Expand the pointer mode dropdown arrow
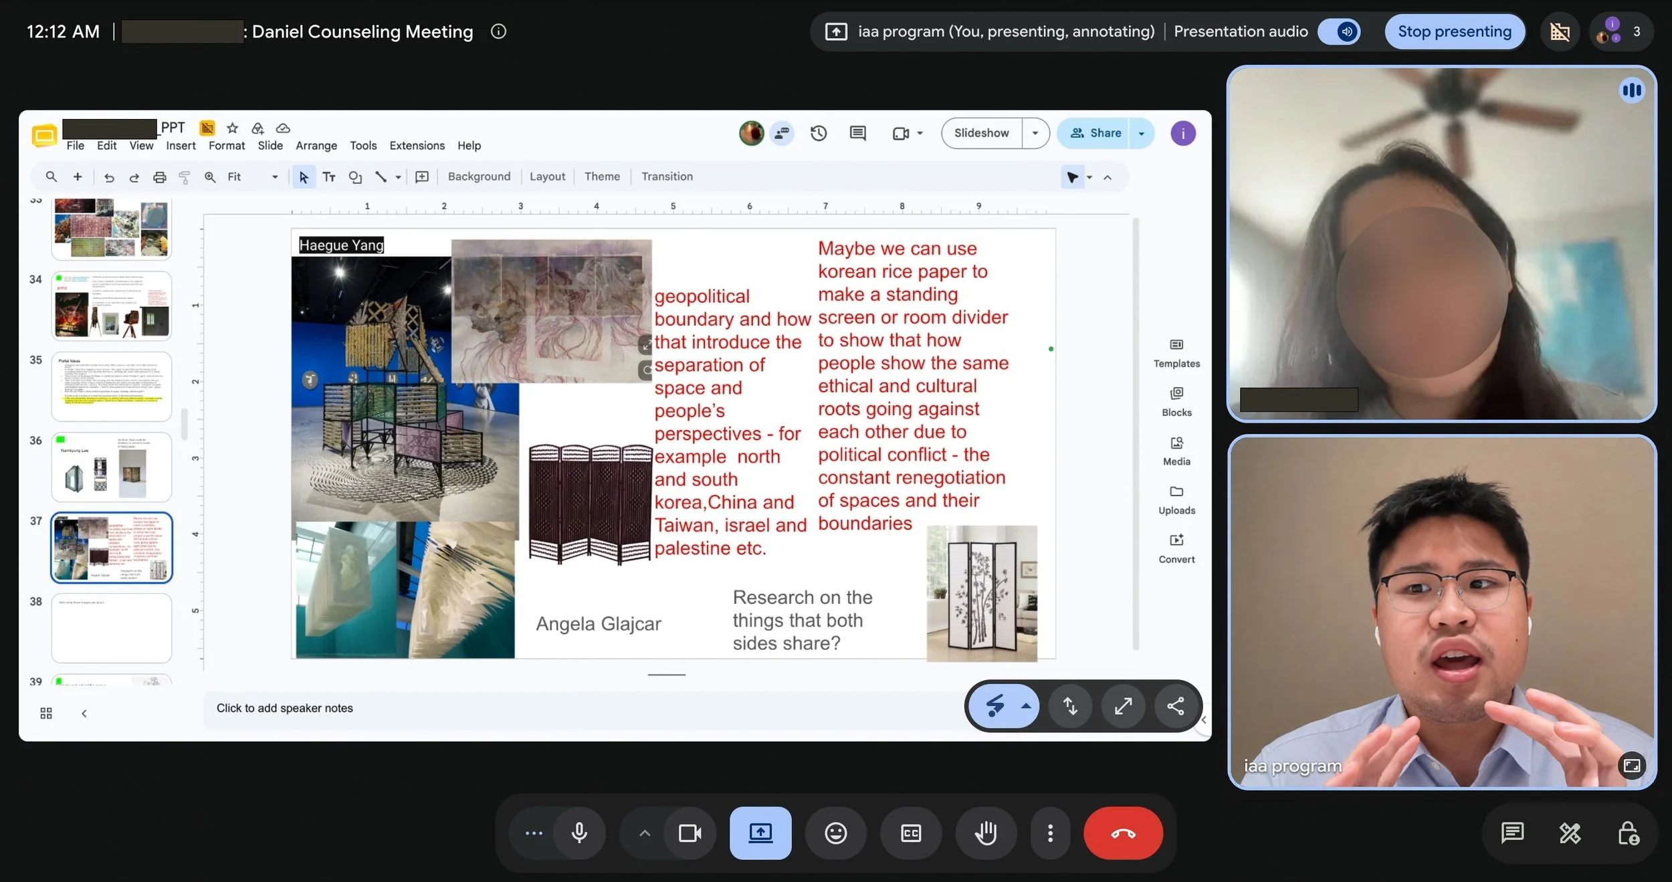Image resolution: width=1672 pixels, height=882 pixels. point(1089,177)
